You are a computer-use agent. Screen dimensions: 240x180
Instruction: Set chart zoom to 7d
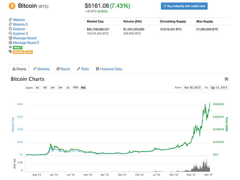(x=45, y=87)
